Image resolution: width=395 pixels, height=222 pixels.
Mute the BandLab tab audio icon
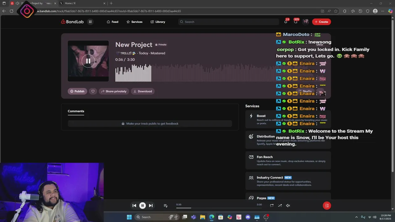click(x=17, y=3)
